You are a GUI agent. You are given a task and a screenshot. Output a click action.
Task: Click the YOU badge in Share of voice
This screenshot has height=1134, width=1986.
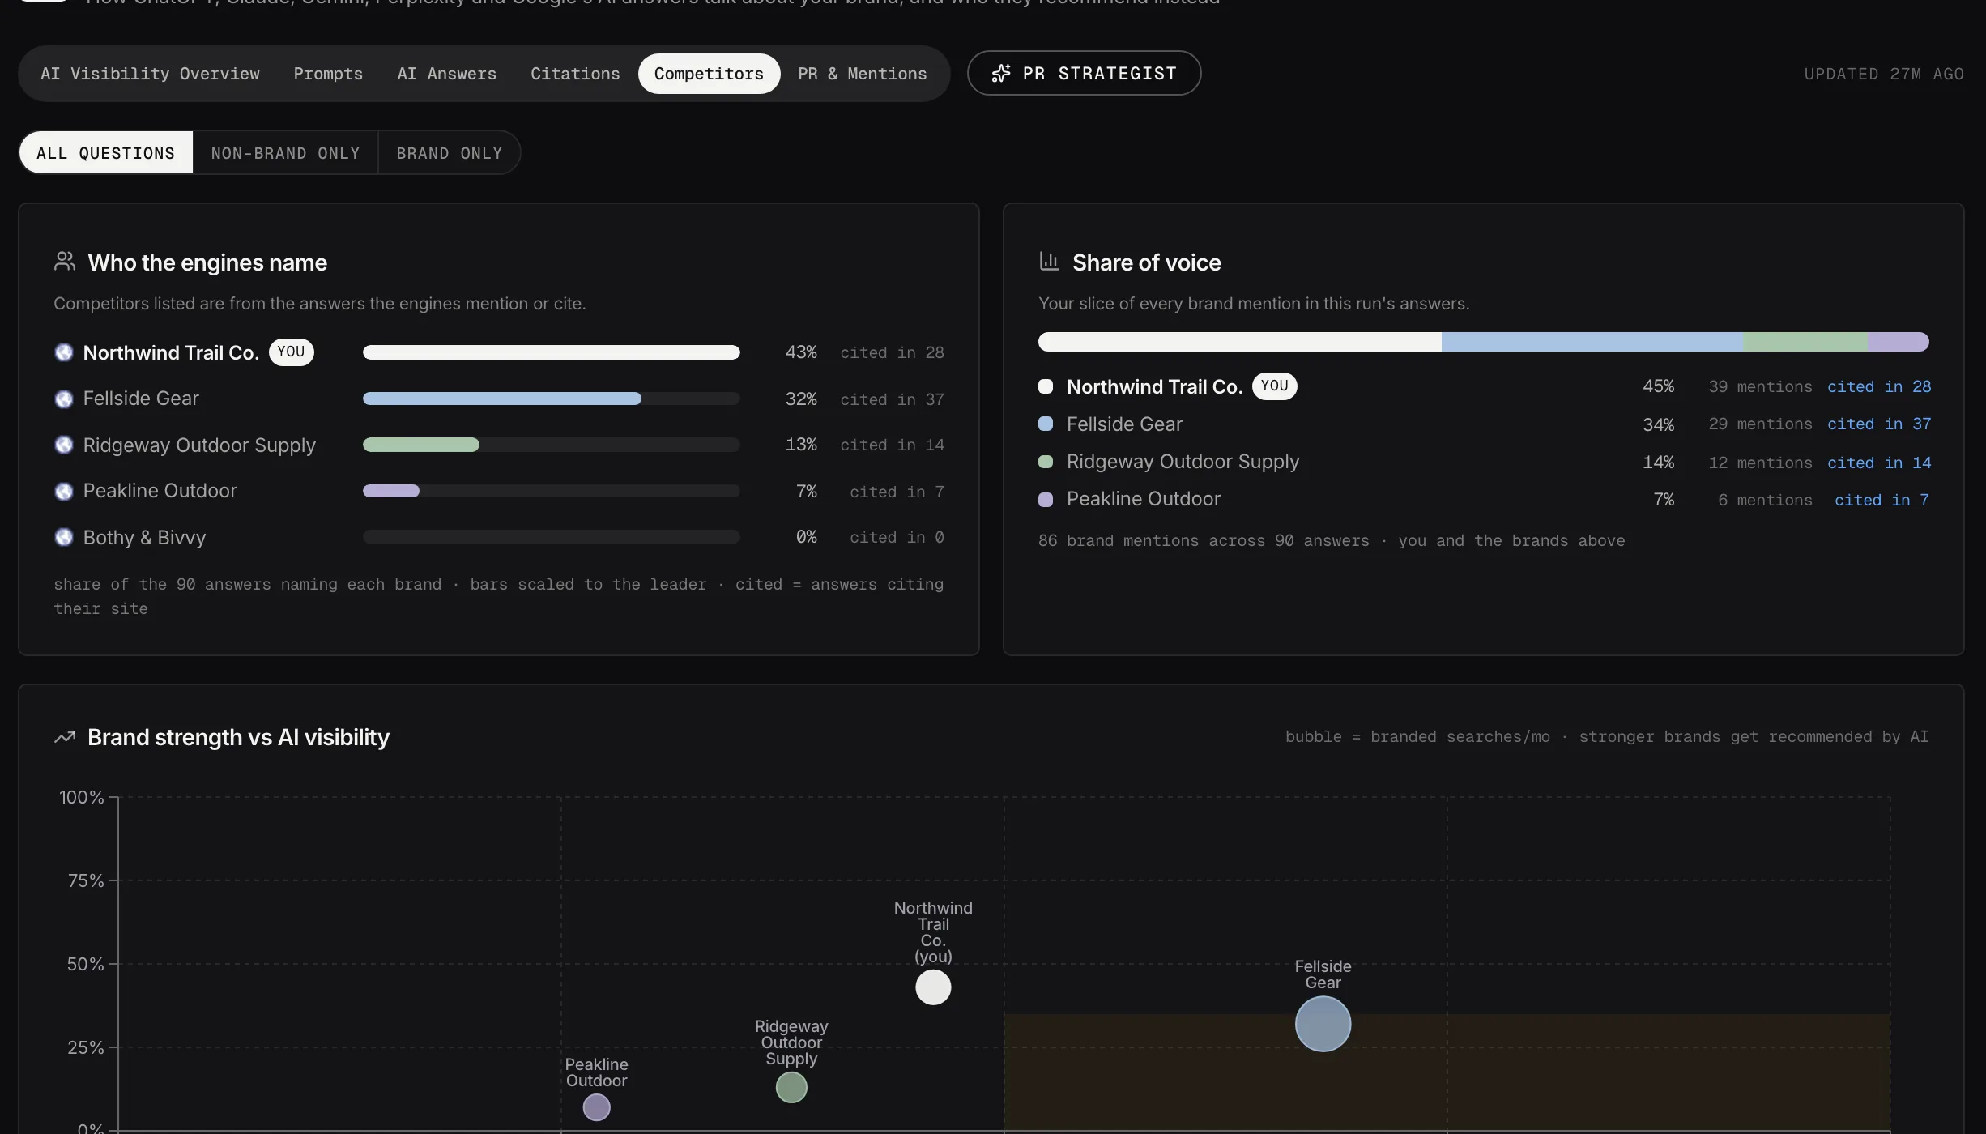tap(1274, 386)
